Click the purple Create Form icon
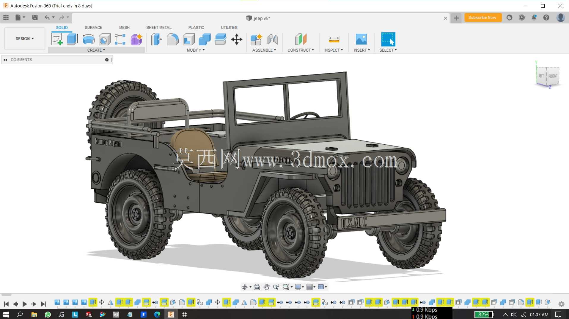Image resolution: width=569 pixels, height=319 pixels. point(136,39)
